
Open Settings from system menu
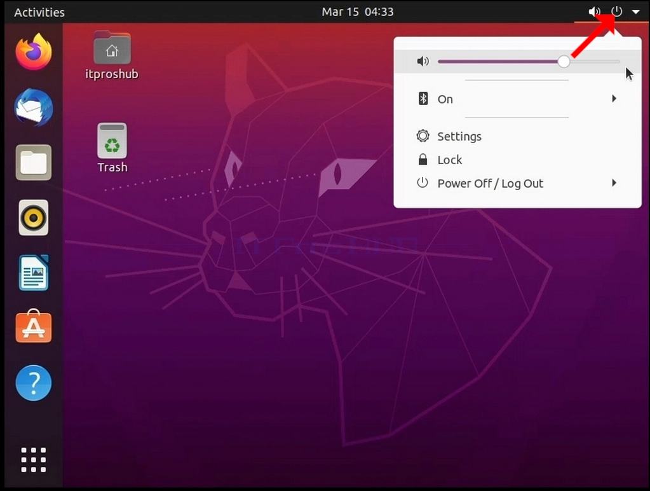tap(517, 136)
